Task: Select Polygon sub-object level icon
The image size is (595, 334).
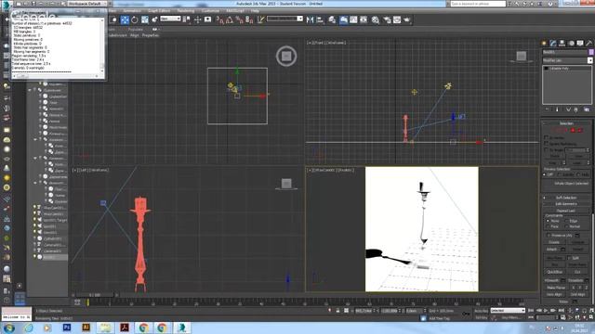Action: pyautogui.click(x=573, y=130)
